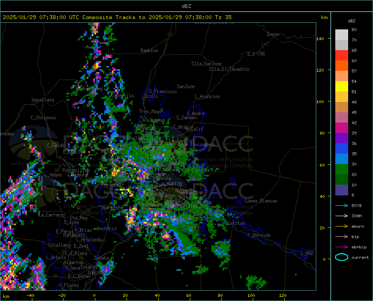This screenshot has width=373, height=301.
Task: Click the TUPUNGATO label
Action: click(74, 236)
